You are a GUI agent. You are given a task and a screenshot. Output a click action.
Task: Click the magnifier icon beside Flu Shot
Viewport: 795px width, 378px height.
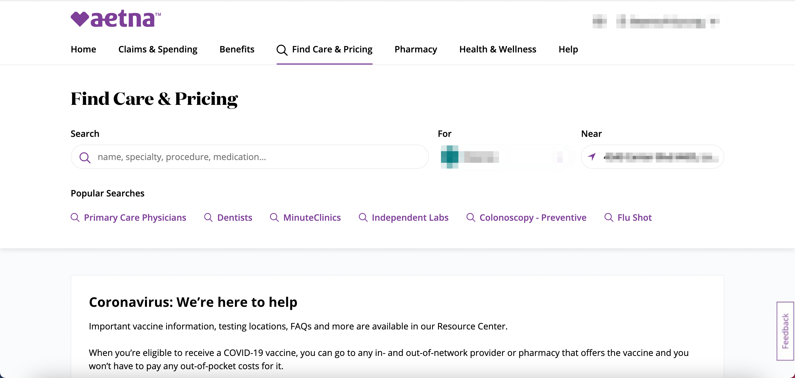pos(609,217)
